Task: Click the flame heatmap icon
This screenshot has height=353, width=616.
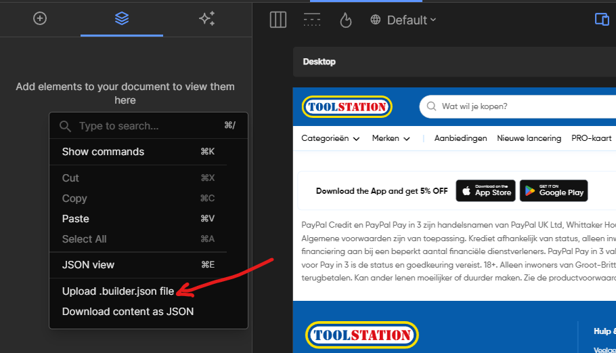Action: pyautogui.click(x=345, y=20)
